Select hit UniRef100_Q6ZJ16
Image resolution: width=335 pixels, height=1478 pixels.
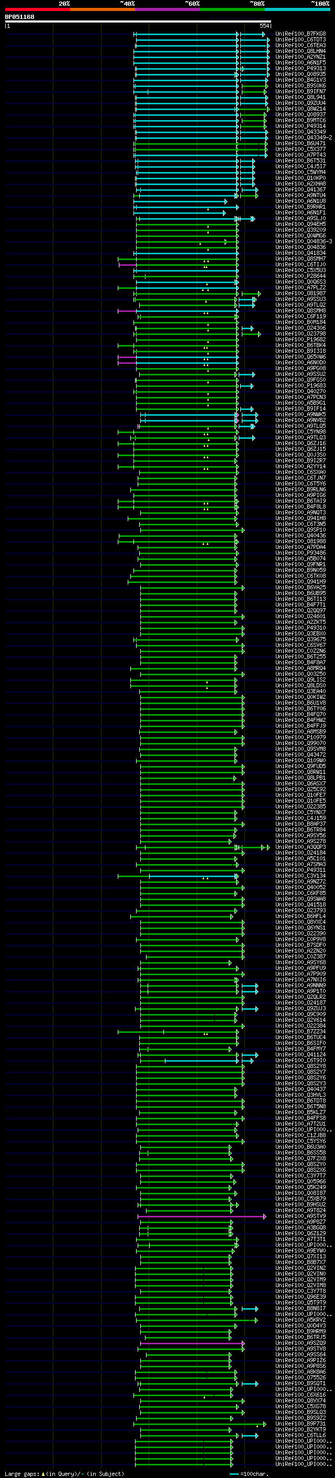click(x=300, y=444)
